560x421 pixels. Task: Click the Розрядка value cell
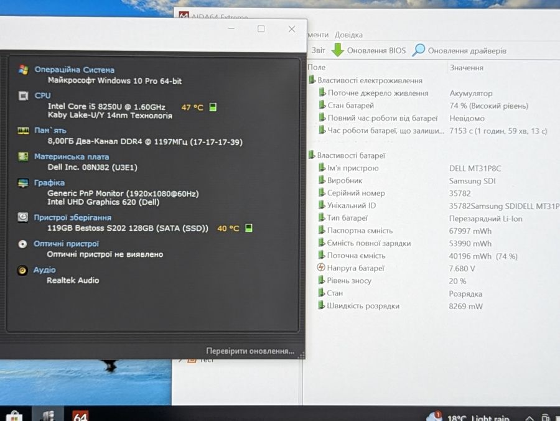465,294
